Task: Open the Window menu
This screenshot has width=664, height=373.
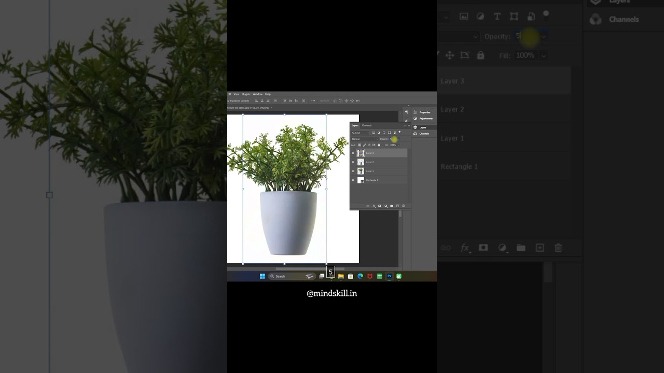Action: point(258,94)
